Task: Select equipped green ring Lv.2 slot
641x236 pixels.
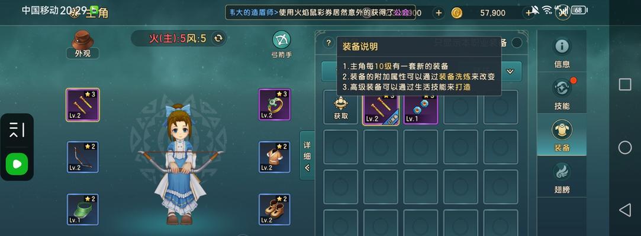Action: (x=274, y=104)
